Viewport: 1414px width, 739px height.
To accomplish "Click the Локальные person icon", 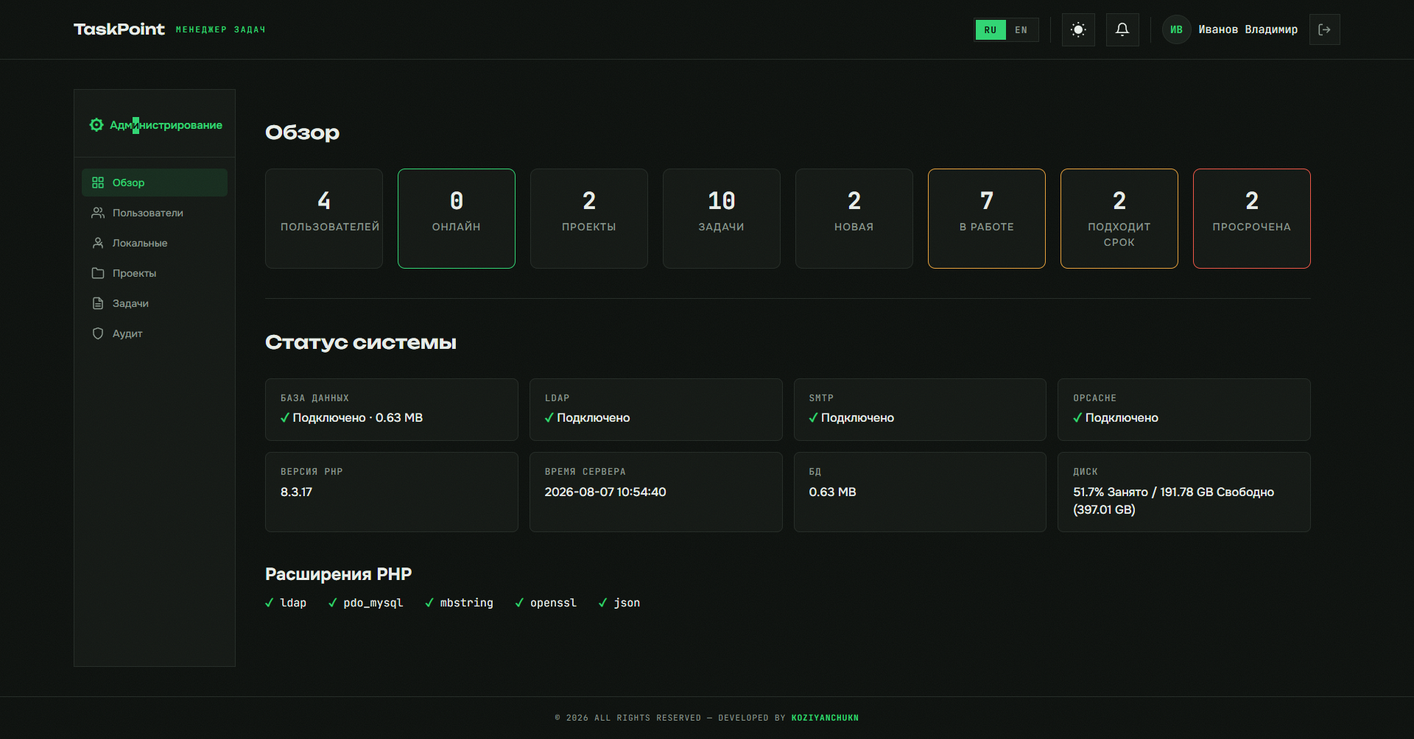I will pos(98,243).
